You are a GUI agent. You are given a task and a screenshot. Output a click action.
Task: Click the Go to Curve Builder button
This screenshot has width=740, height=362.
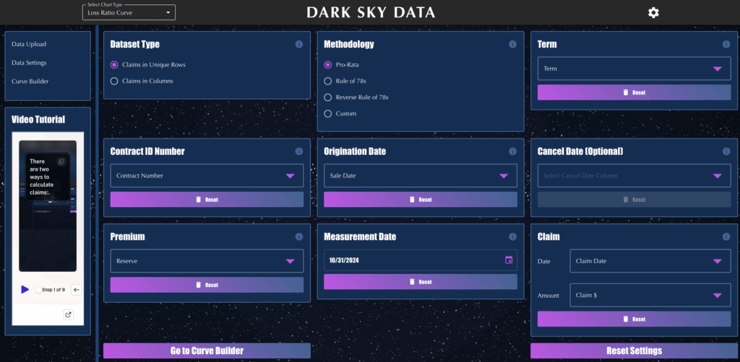(207, 350)
